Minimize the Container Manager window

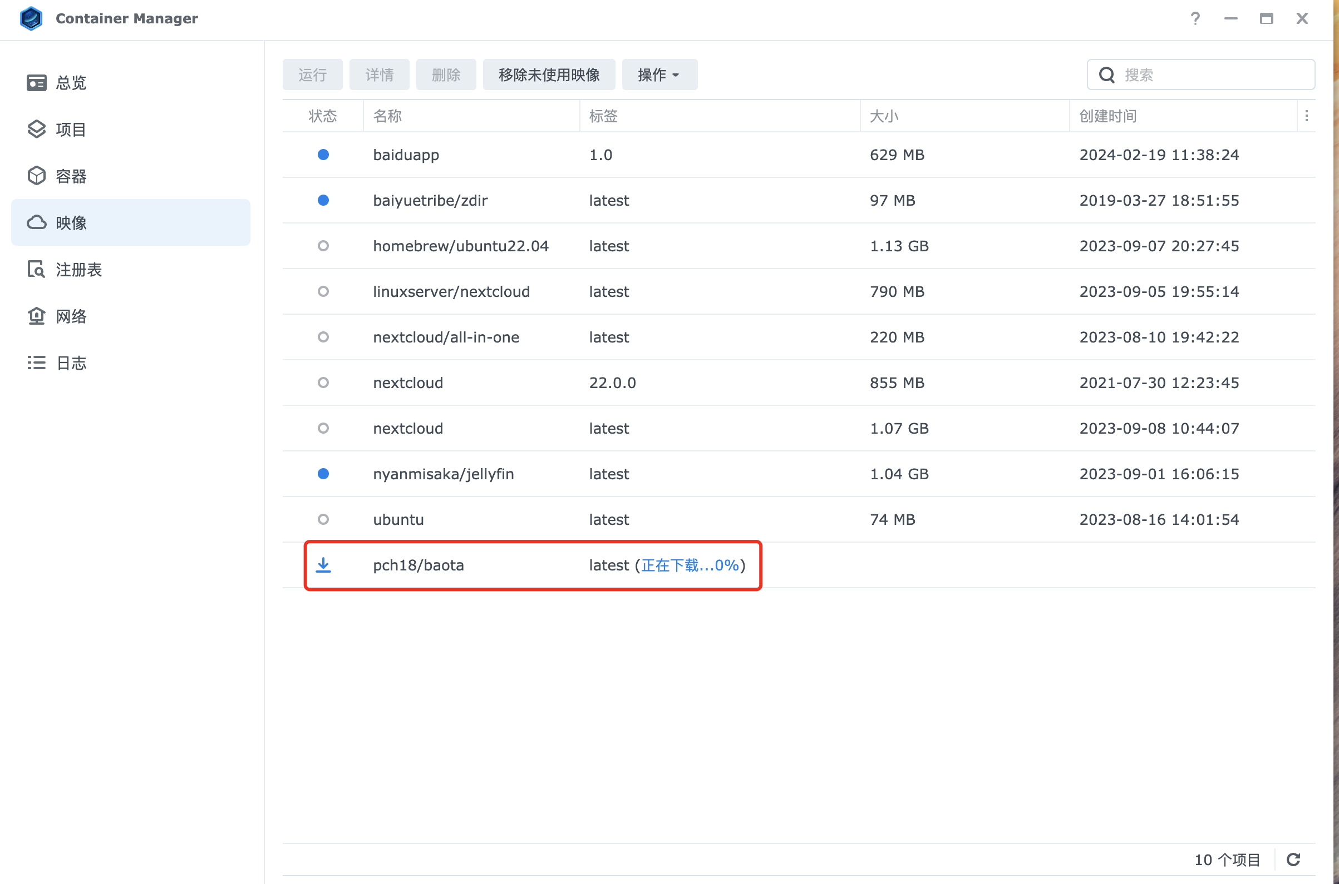tap(1230, 18)
